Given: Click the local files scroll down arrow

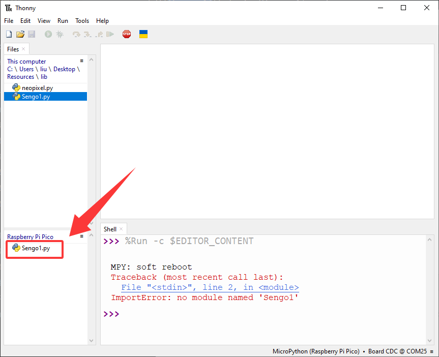Looking at the screenshot, I should point(91,223).
